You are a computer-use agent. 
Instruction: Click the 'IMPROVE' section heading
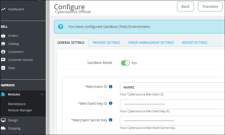tap(8, 85)
